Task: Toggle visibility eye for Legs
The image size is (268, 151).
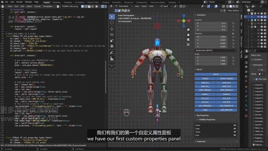Action: click(x=234, y=129)
